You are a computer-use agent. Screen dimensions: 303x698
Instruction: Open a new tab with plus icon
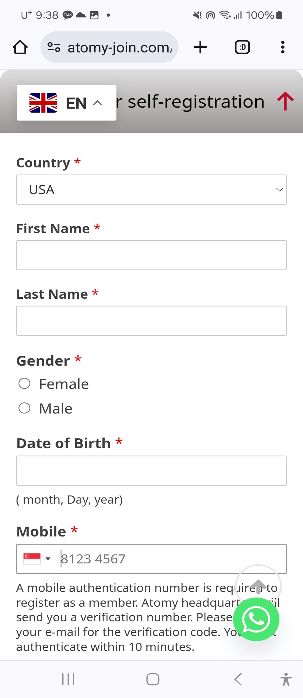pos(200,47)
